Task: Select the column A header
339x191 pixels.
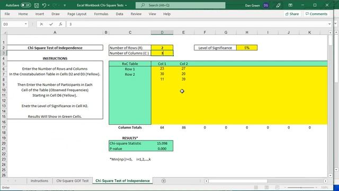Action: click(x=55, y=32)
